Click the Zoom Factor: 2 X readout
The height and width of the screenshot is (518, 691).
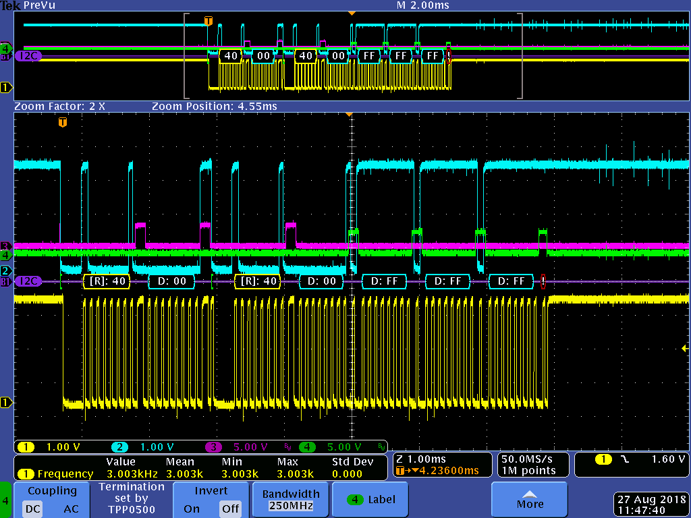(x=60, y=107)
